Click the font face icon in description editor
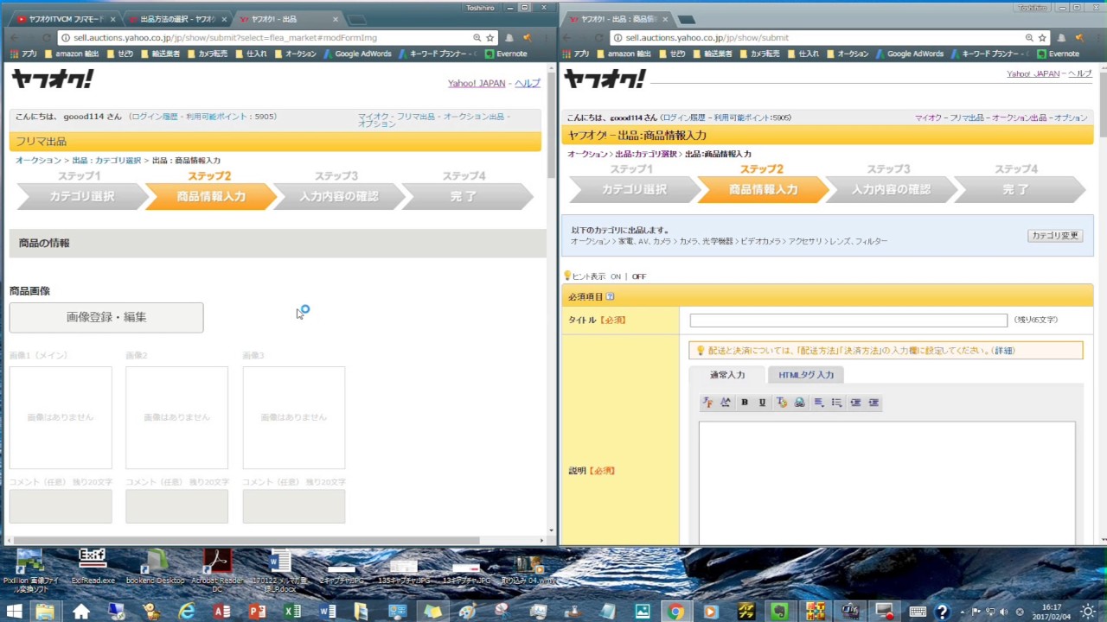The width and height of the screenshot is (1107, 622). click(707, 403)
